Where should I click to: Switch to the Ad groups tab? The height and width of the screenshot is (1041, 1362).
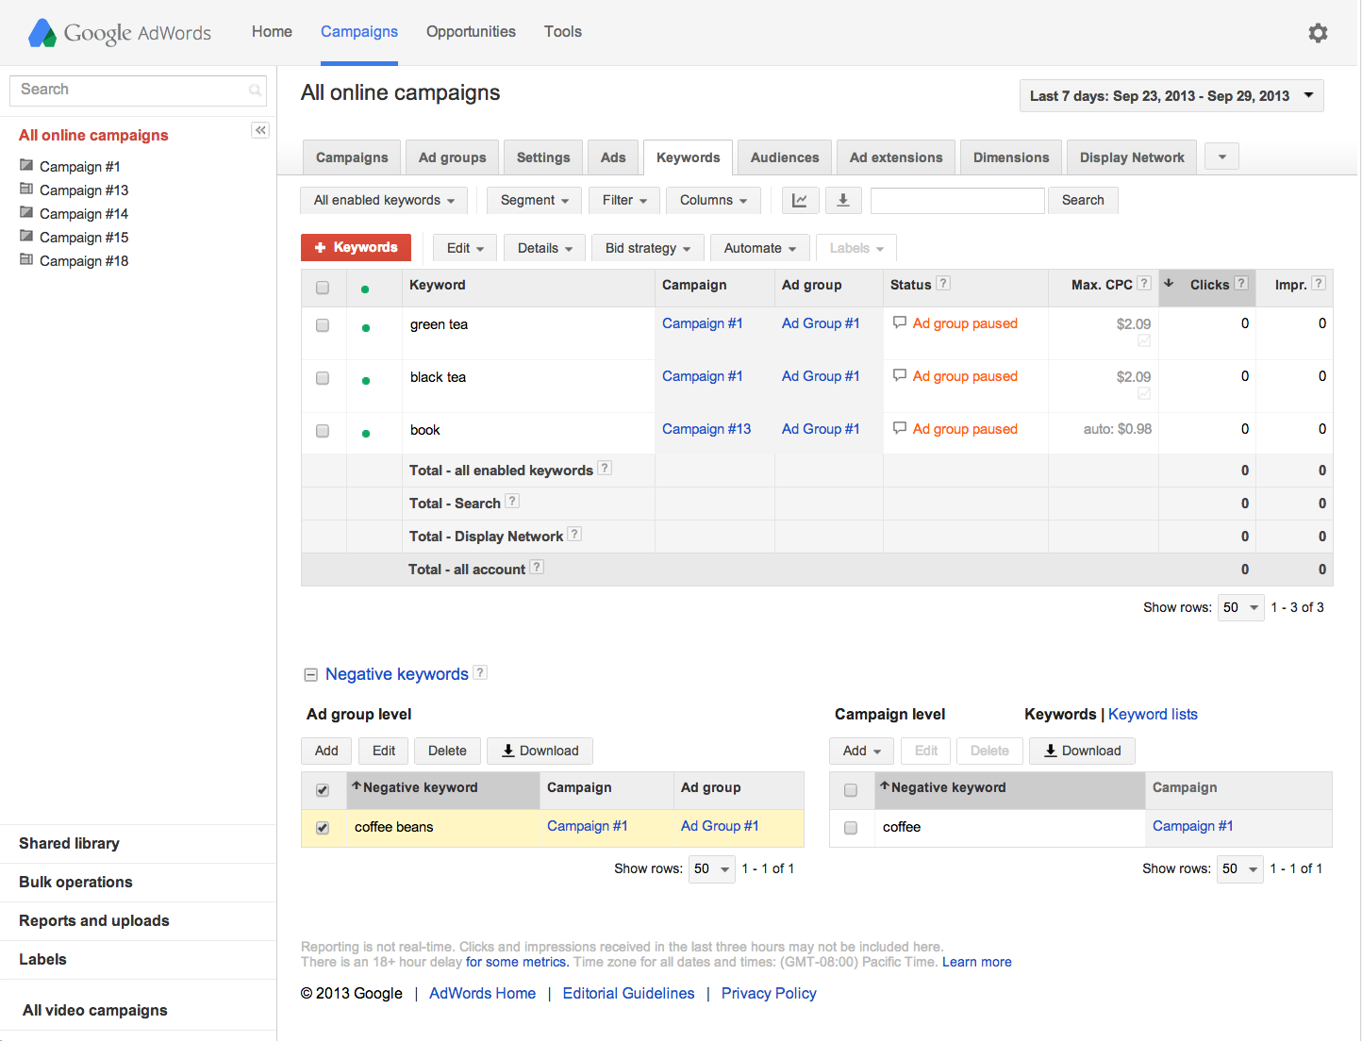tap(452, 157)
